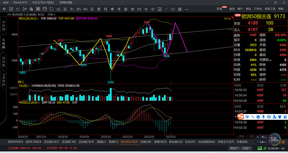Image resolution: width=288 pixels, height=153 pixels.
Task: Click the Sogou input method S icon
Action: (240, 117)
